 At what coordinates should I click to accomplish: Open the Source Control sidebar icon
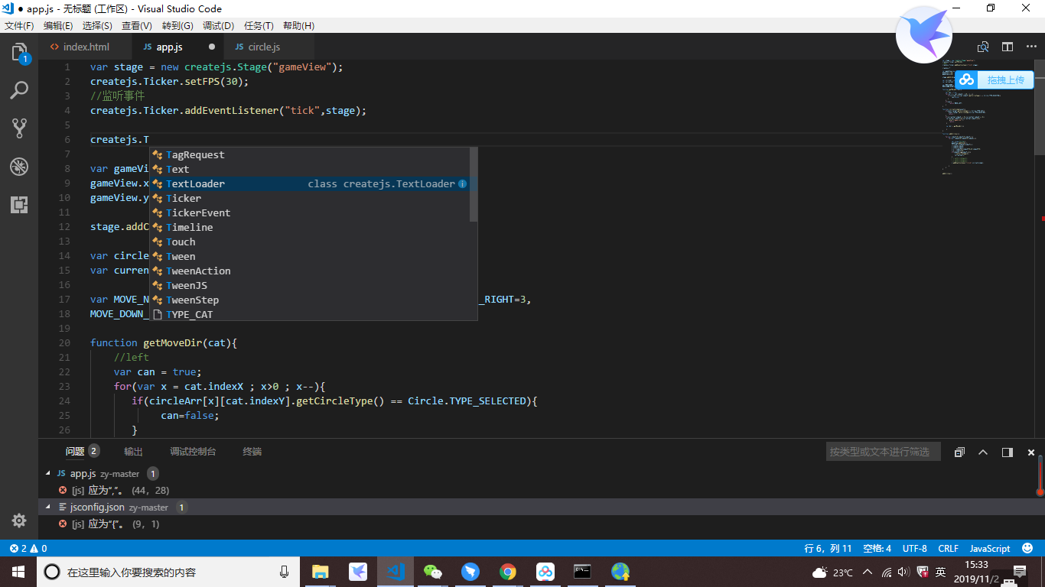point(19,128)
